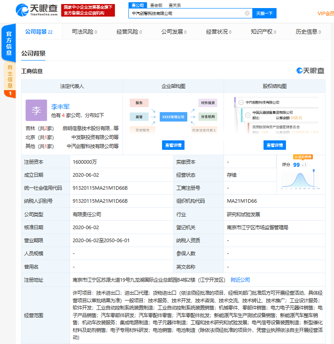Image resolution: width=334 pixels, height=344 pixels.
Task: Collapse the 中国兵器装备集团有限公司 node
Action: click(x=248, y=115)
